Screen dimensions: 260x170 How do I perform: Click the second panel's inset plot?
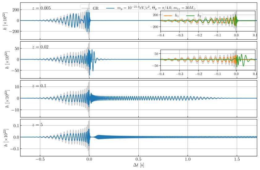point(208,60)
